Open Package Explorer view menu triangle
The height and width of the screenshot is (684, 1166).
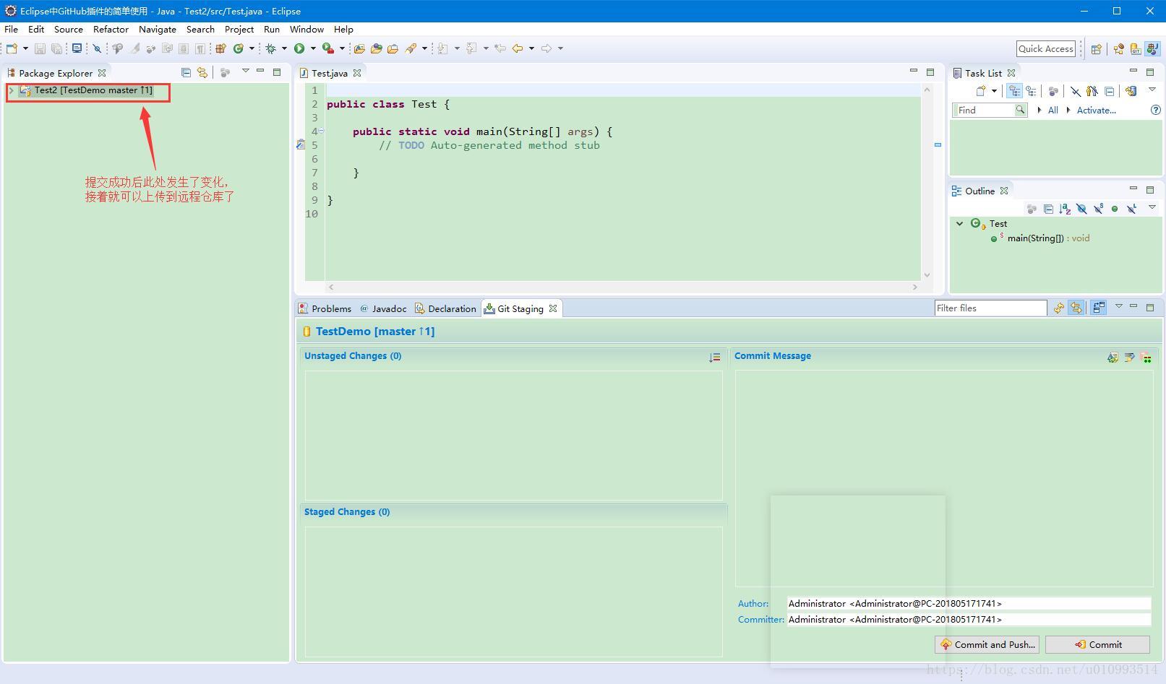(245, 71)
